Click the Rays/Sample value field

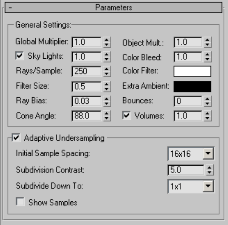[x=86, y=71]
